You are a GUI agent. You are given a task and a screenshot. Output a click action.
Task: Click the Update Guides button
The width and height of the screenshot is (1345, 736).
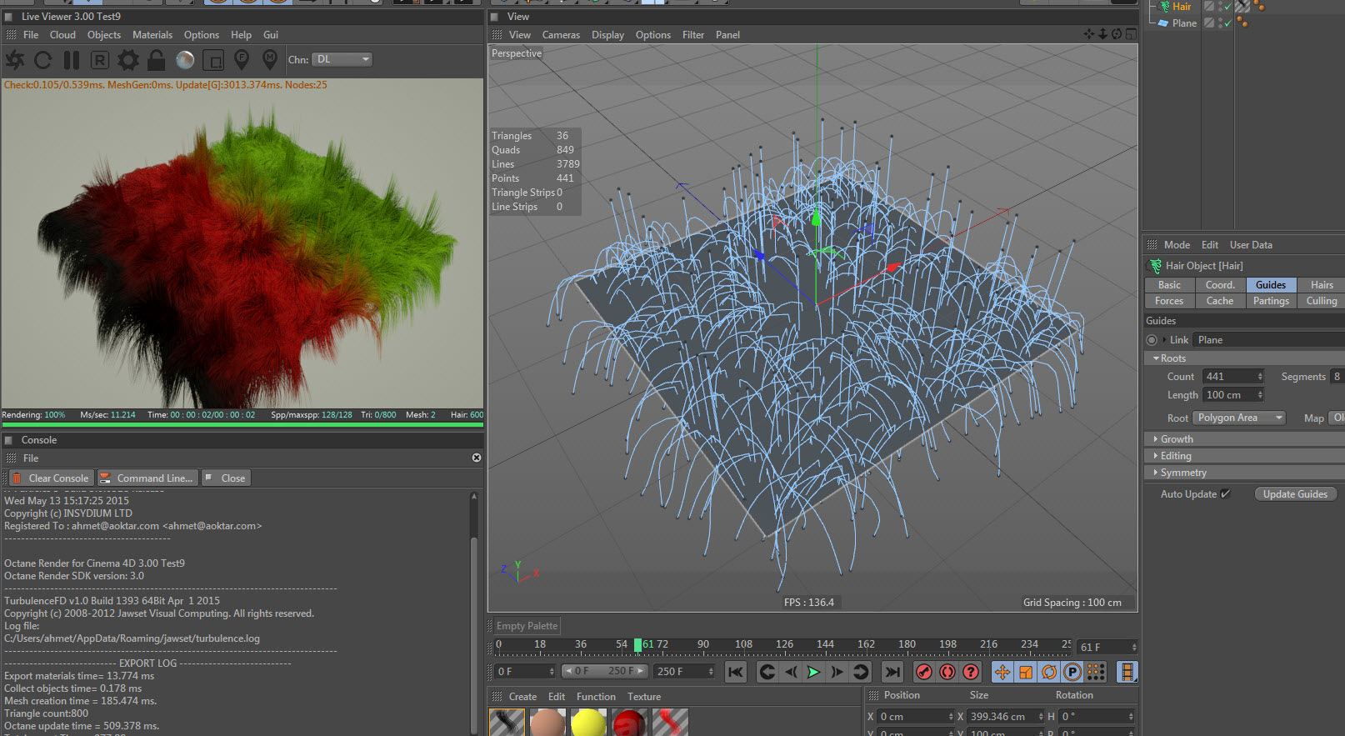(1295, 494)
